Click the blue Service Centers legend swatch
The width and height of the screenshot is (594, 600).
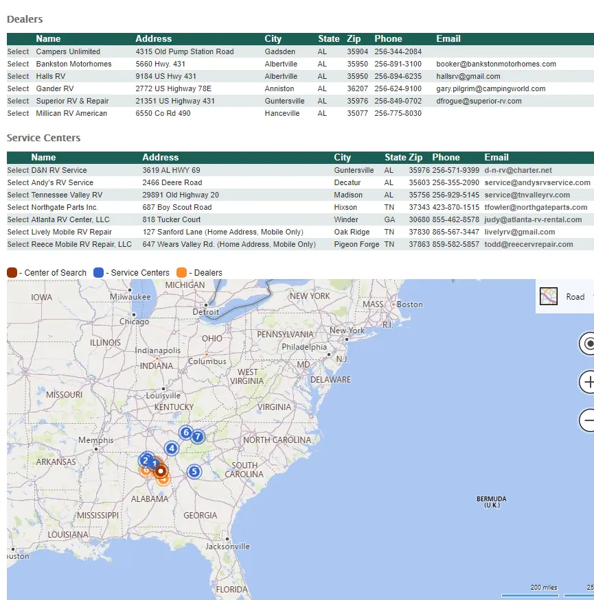point(98,273)
